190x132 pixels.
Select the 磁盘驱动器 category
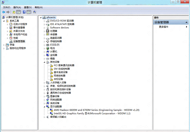pyautogui.click(x=56, y=38)
